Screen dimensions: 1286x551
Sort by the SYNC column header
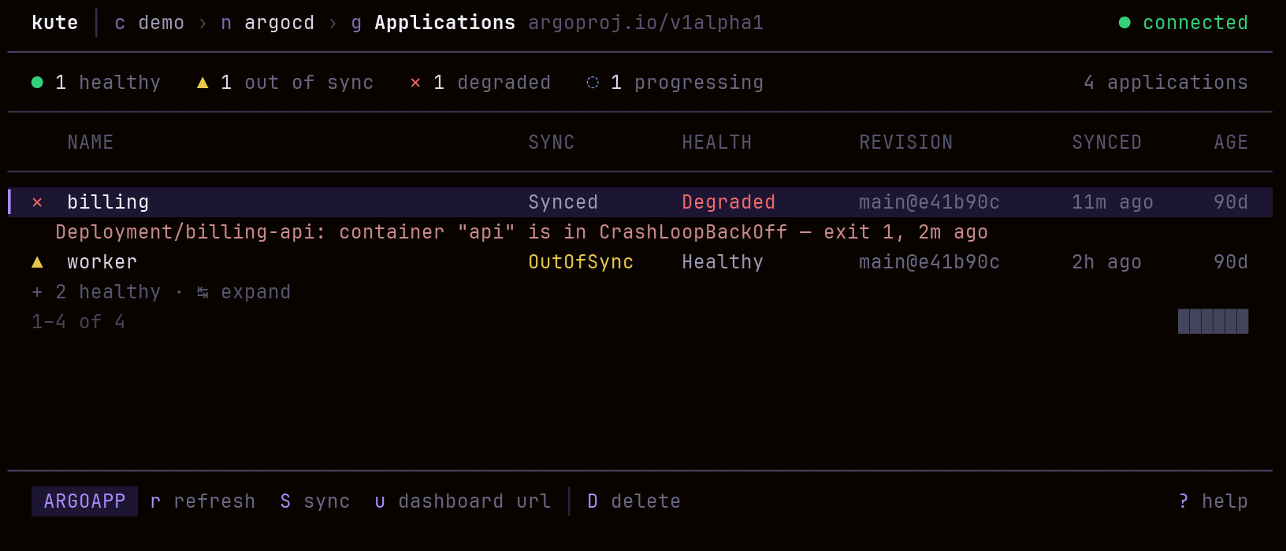click(552, 142)
